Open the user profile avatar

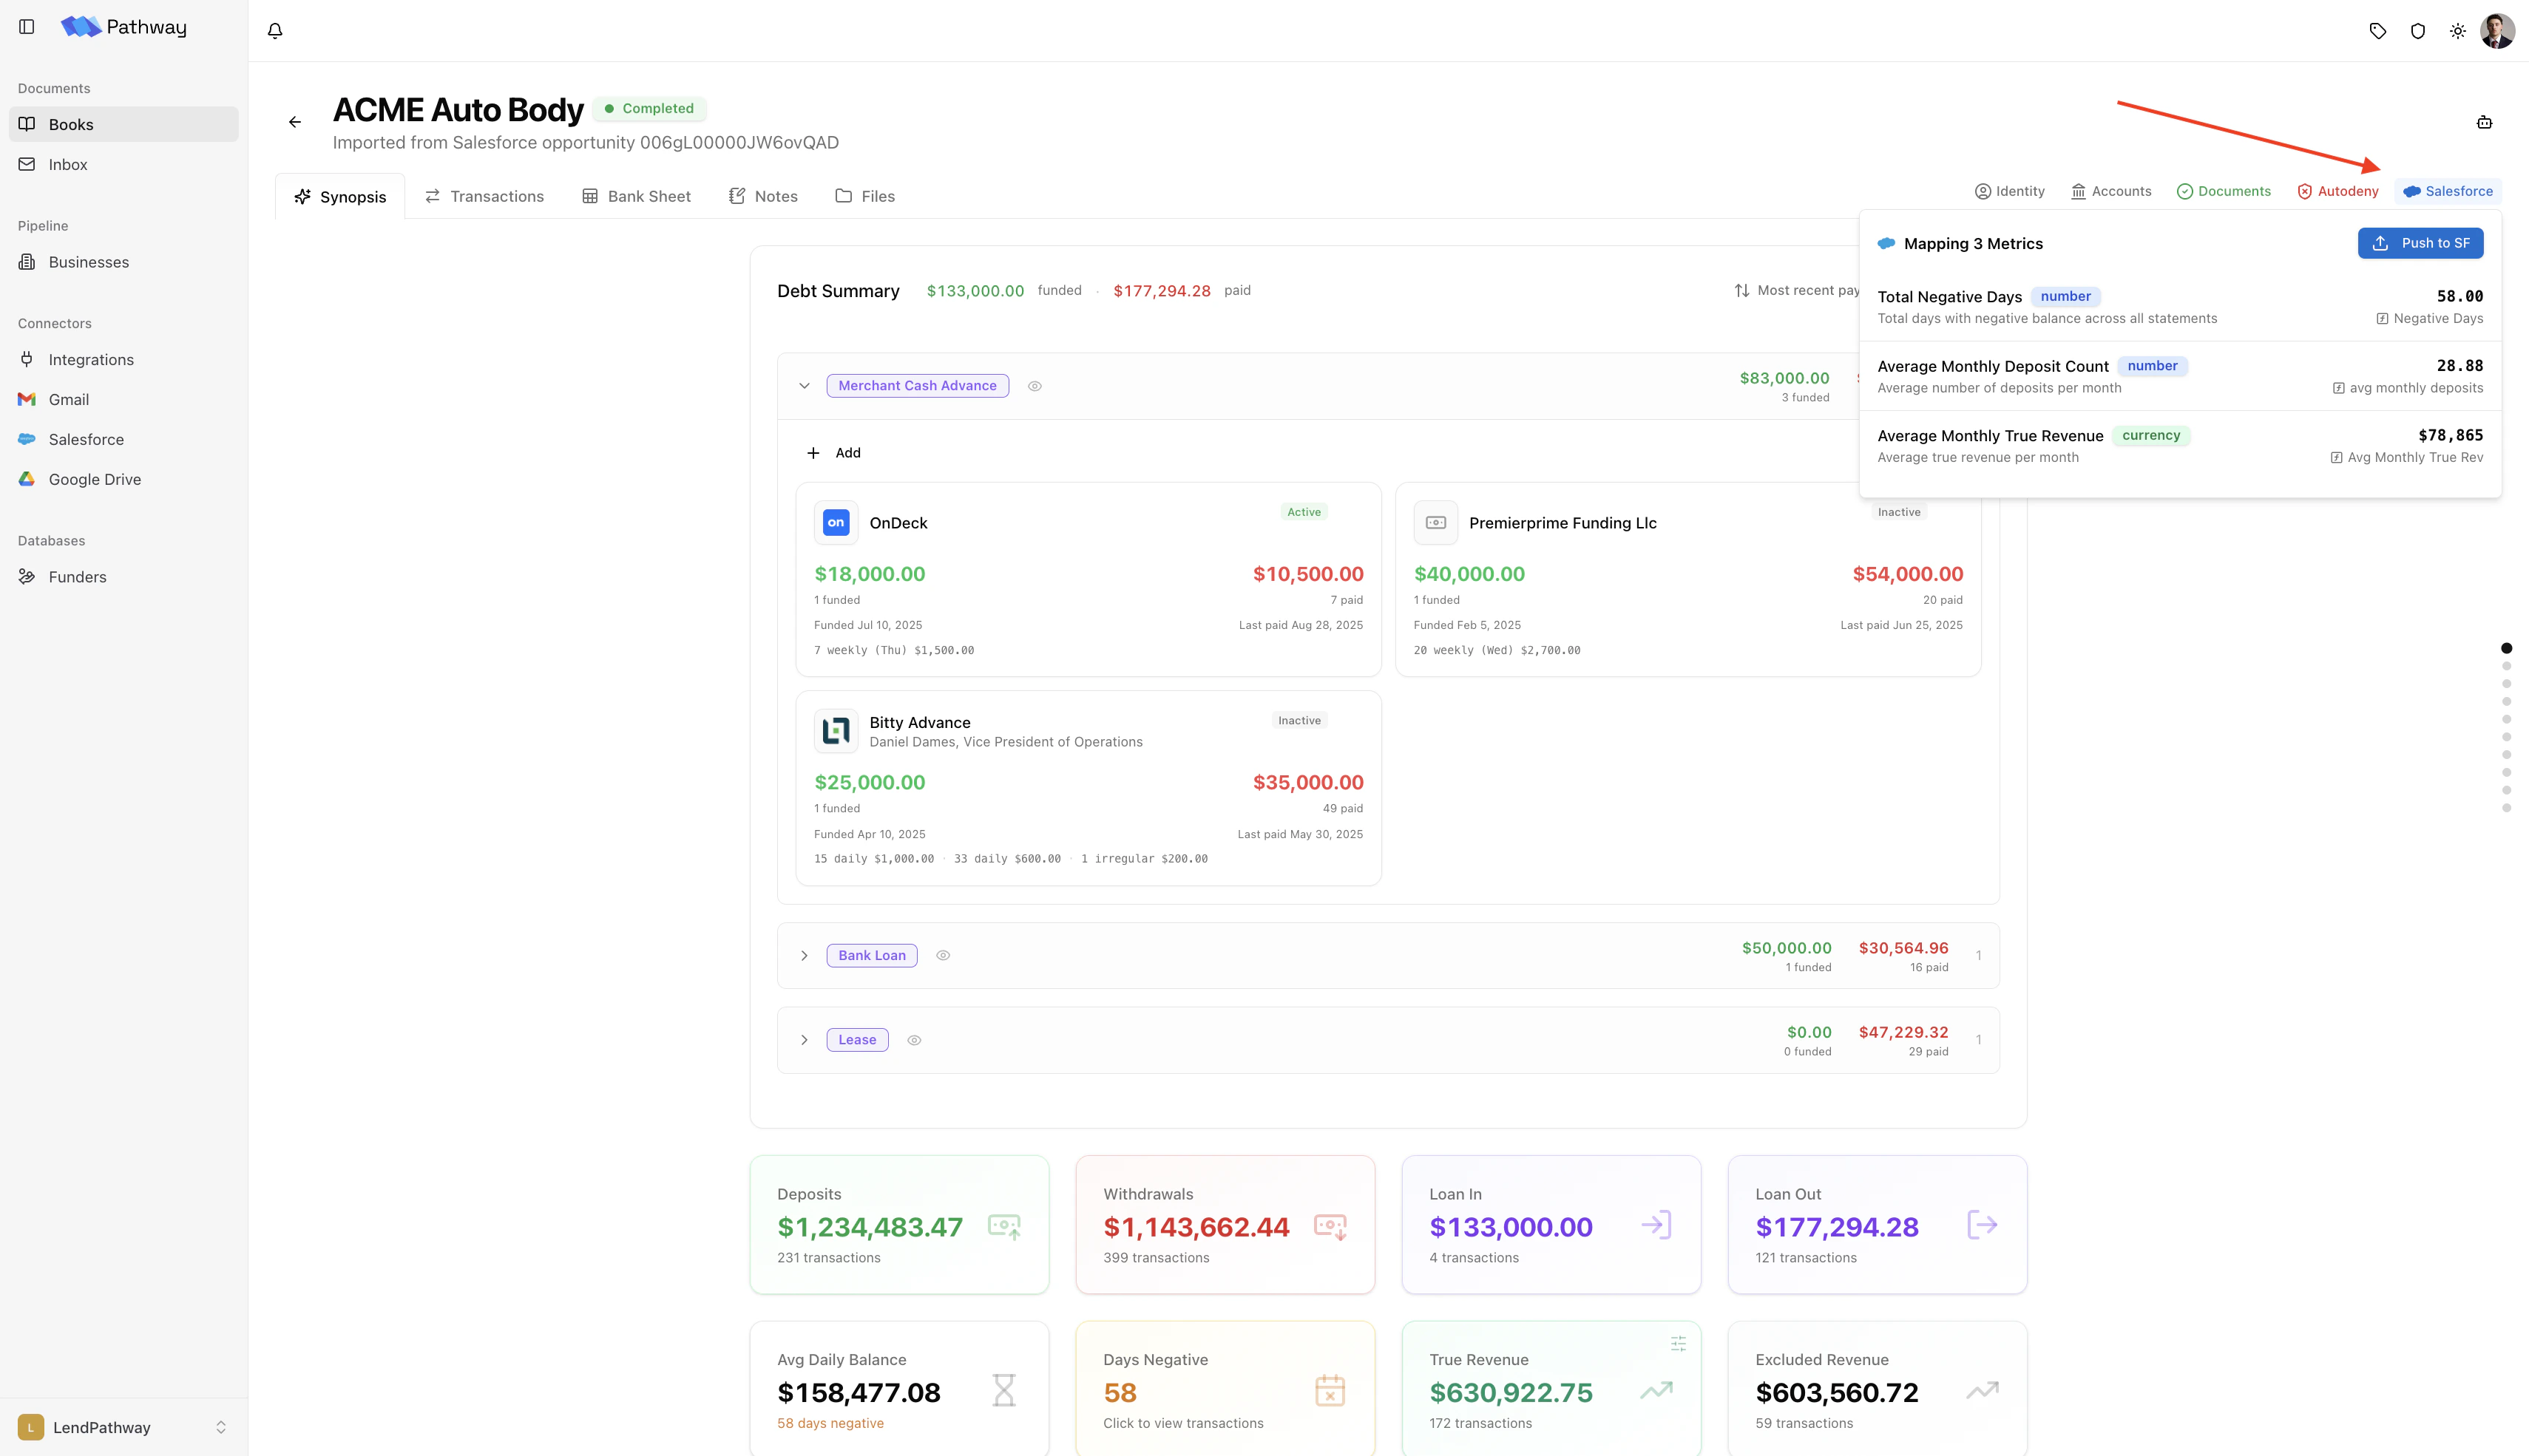(x=2497, y=31)
